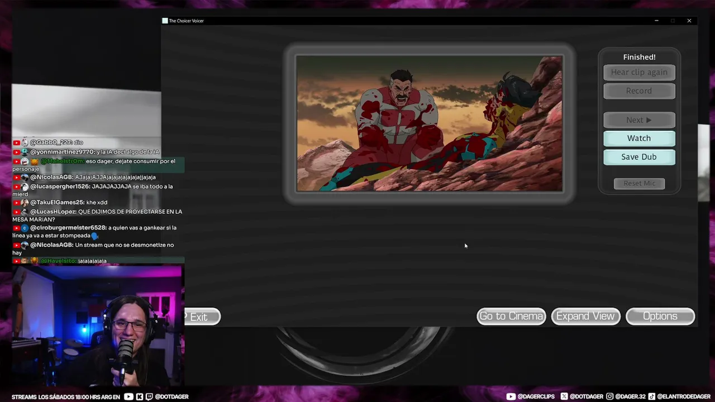
Task: Reset the microphone with Reset Mic
Action: (x=639, y=183)
